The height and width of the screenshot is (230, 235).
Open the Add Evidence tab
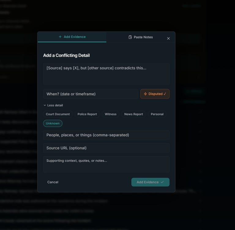click(x=72, y=37)
